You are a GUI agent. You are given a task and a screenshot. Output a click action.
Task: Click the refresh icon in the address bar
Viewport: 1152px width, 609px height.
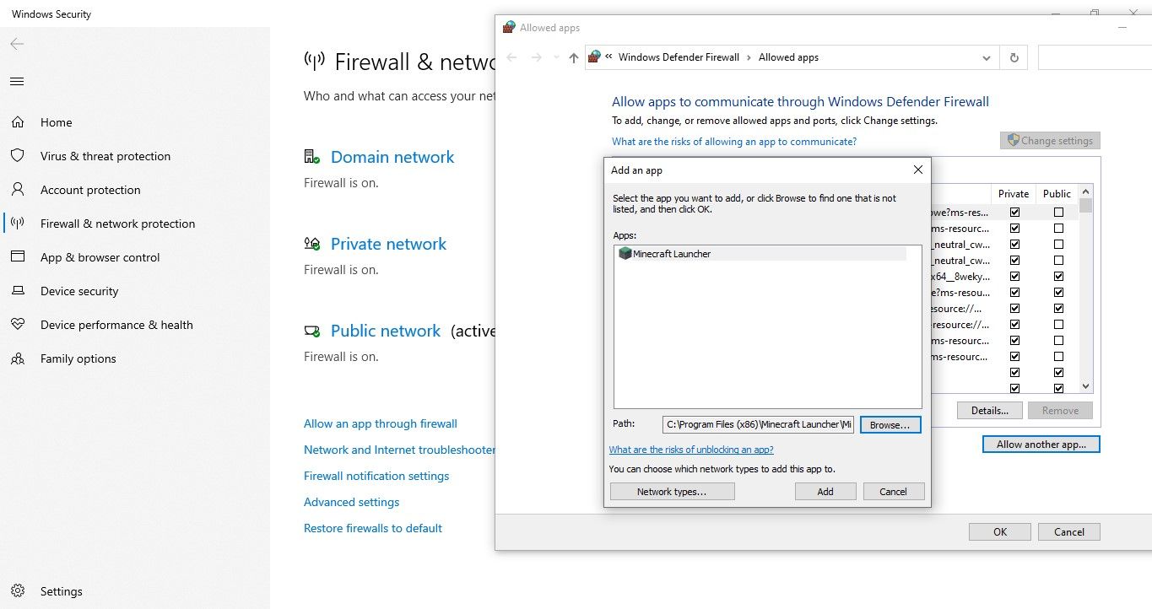pos(1013,57)
